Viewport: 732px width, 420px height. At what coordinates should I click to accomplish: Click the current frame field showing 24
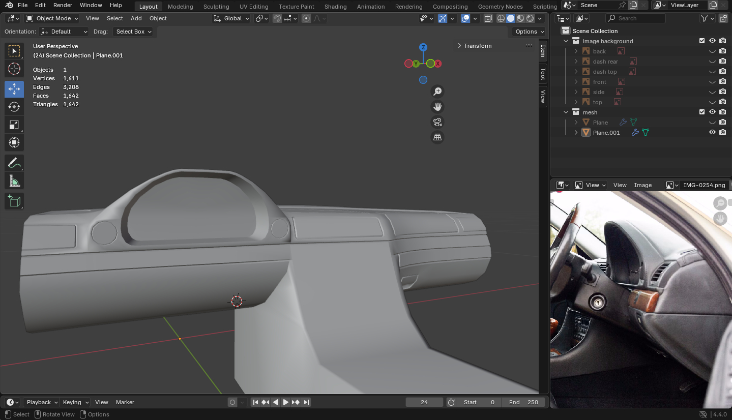point(424,402)
